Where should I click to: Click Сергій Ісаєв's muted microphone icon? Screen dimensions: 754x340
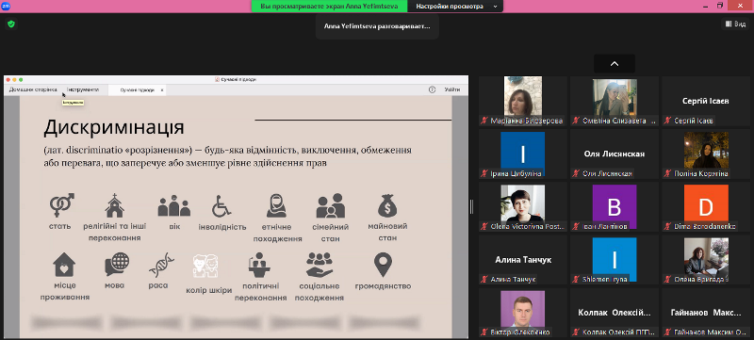pyautogui.click(x=667, y=121)
